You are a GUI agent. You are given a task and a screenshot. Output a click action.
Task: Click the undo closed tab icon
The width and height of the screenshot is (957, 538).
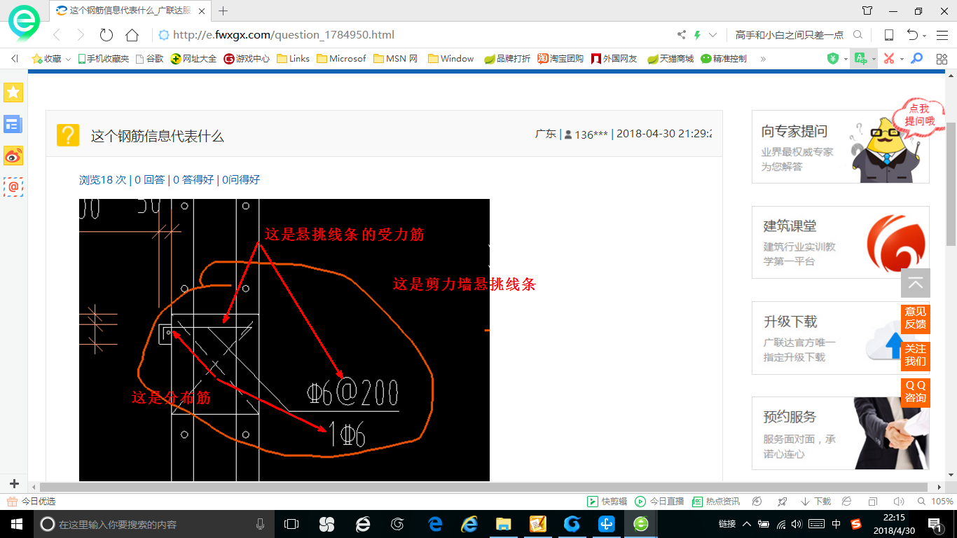[912, 35]
